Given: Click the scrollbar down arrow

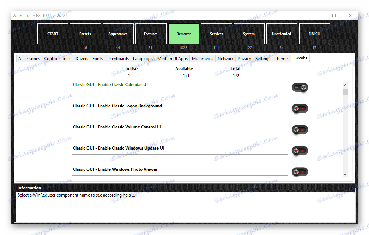Looking at the screenshot, I should tap(345, 174).
